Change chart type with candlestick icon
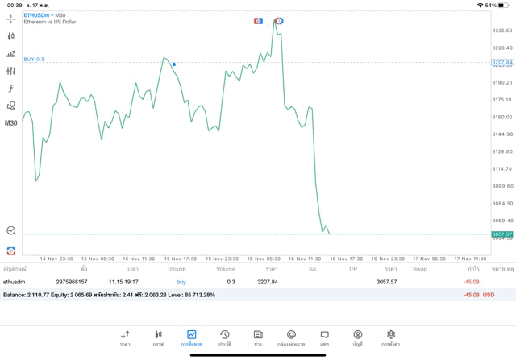 coord(11,36)
